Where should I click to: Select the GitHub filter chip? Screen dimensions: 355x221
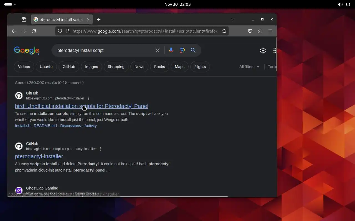(69, 67)
